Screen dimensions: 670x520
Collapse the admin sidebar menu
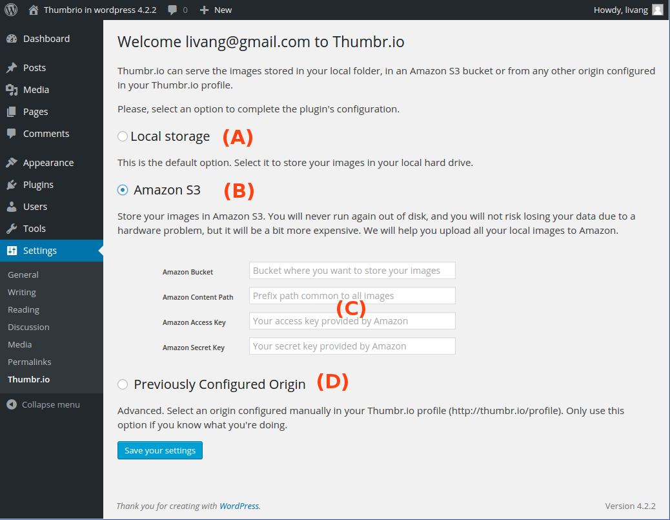tap(43, 404)
